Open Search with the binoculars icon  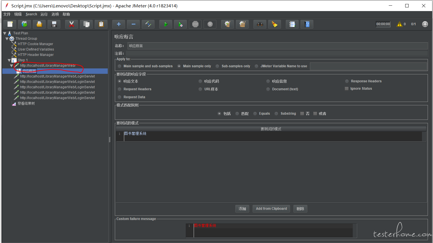[260, 24]
